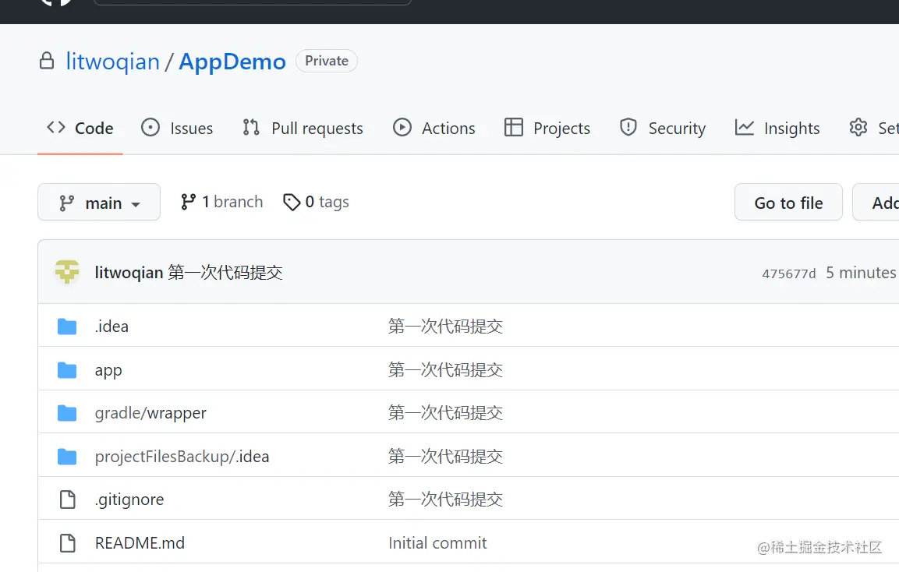
Task: Click the Actions play icon
Action: point(402,128)
